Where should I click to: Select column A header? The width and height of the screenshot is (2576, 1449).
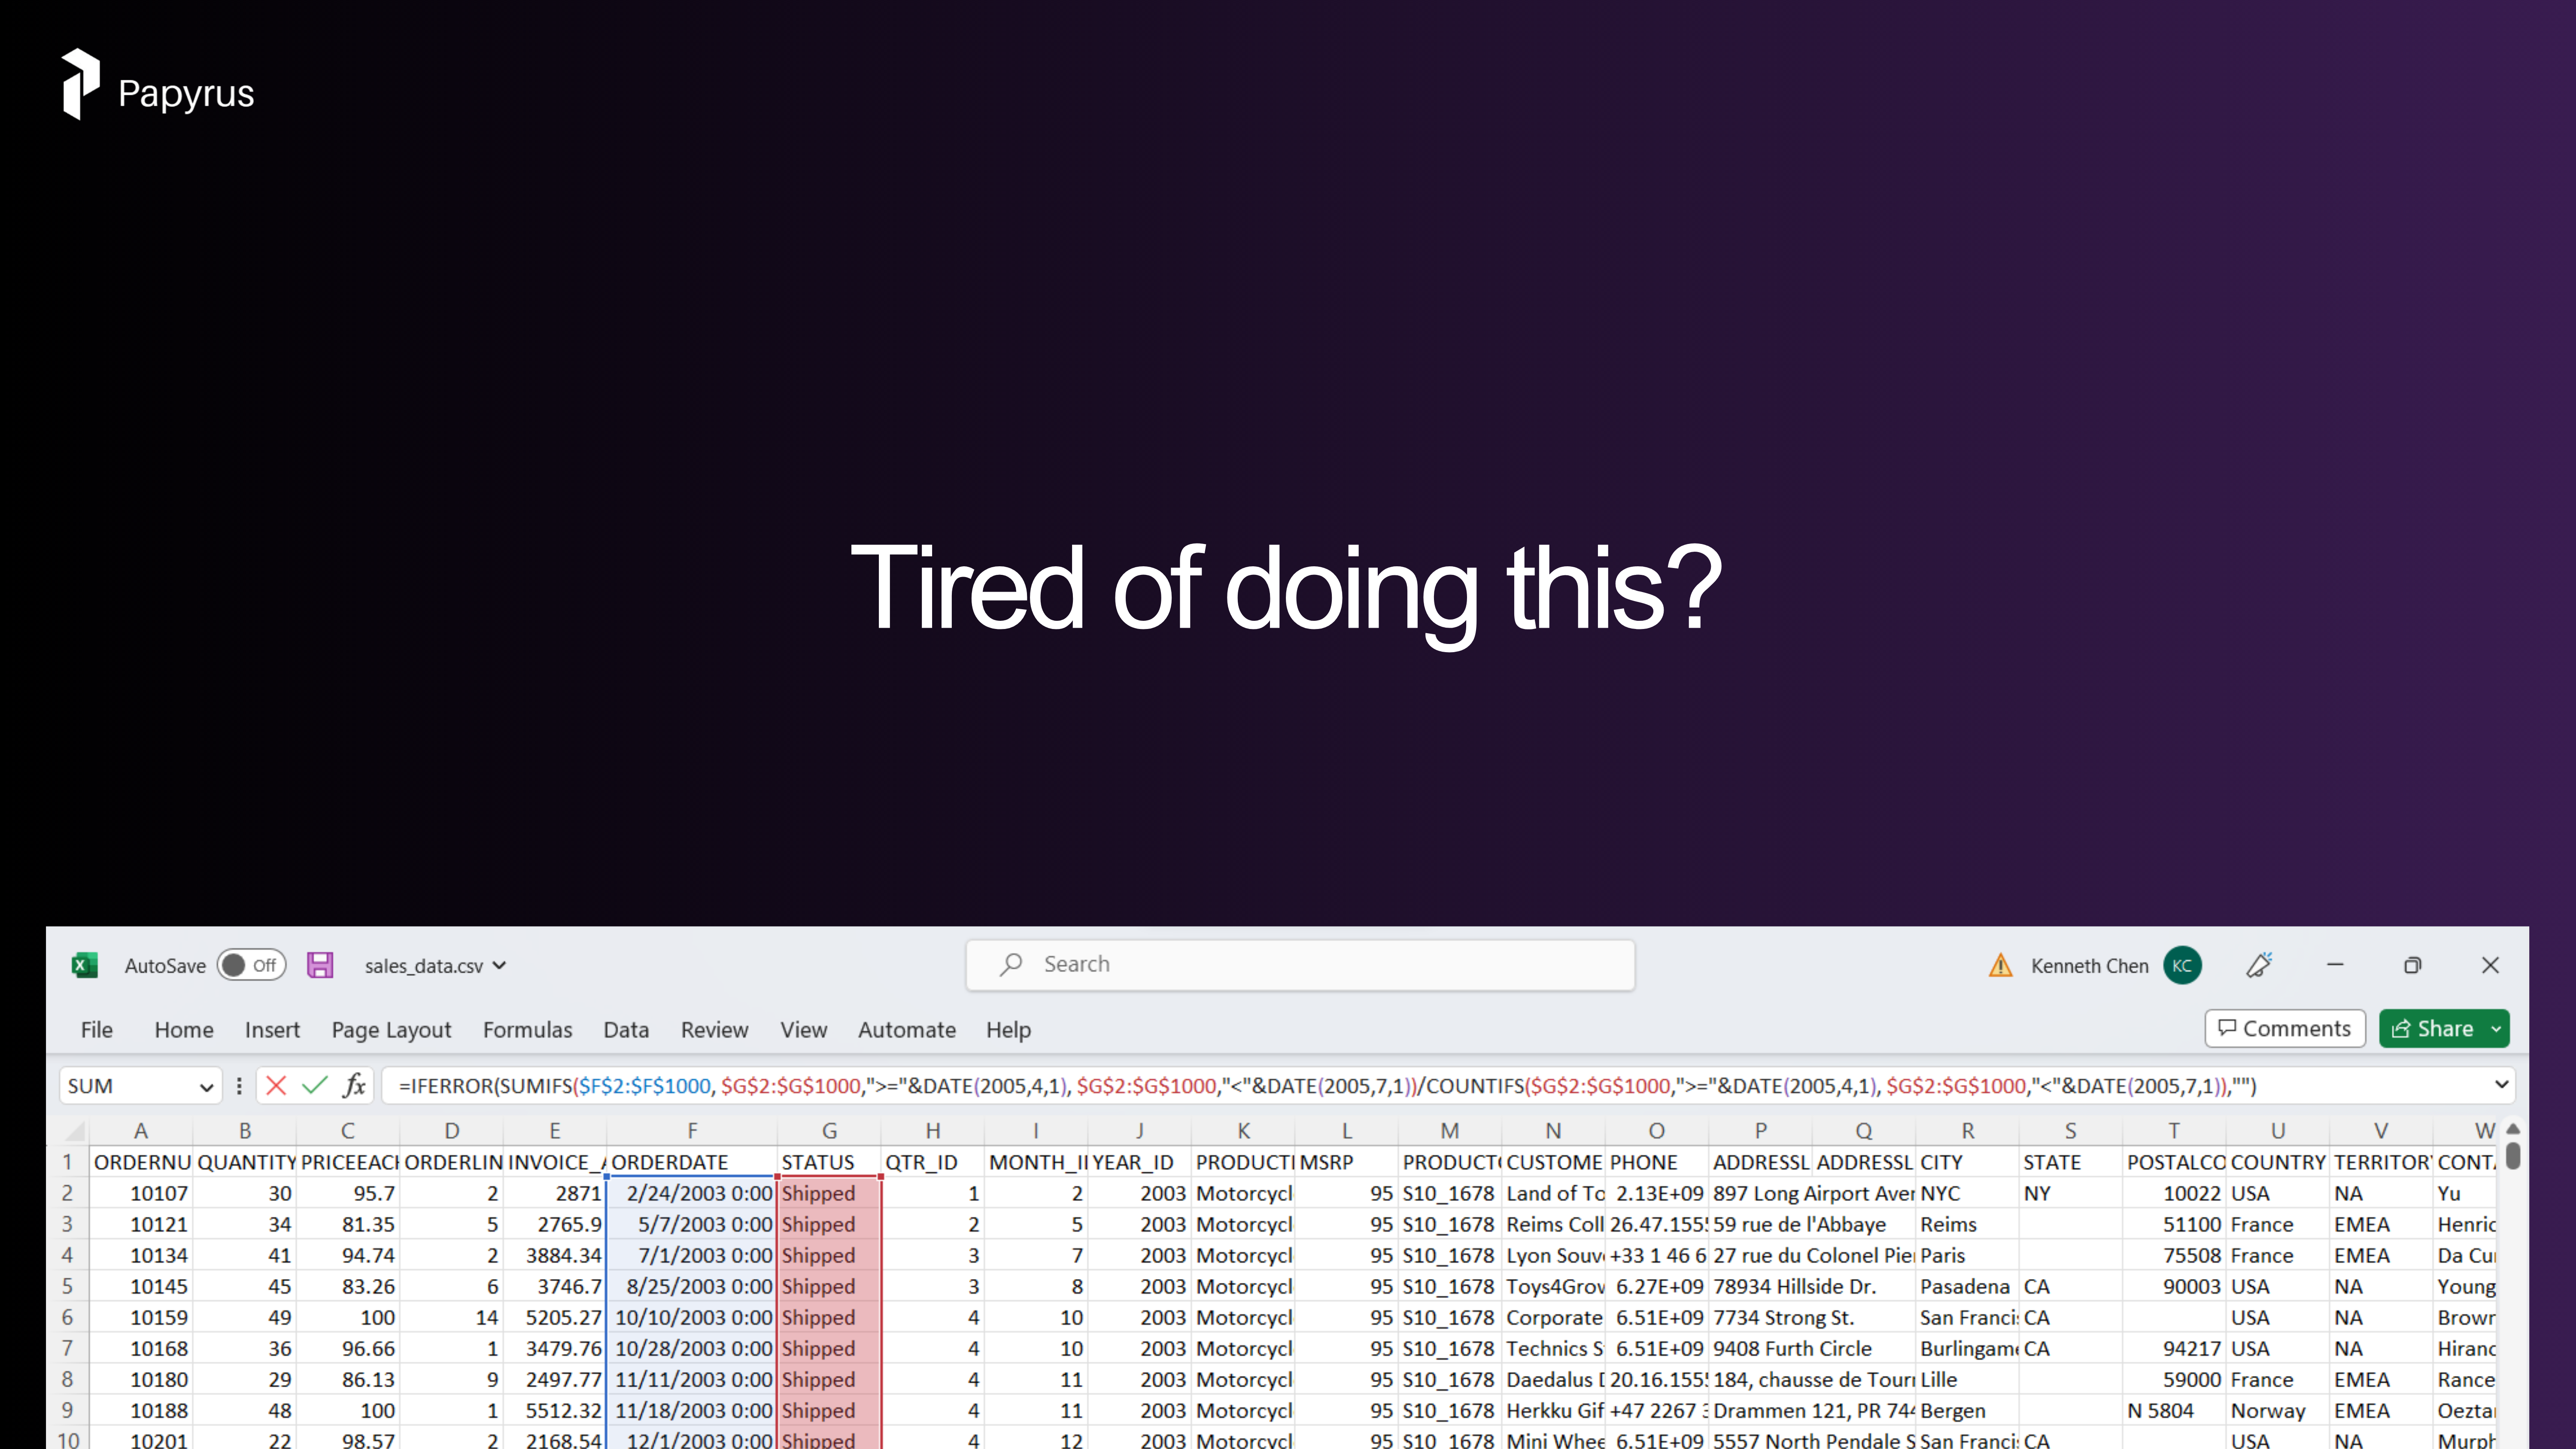coord(141,1131)
